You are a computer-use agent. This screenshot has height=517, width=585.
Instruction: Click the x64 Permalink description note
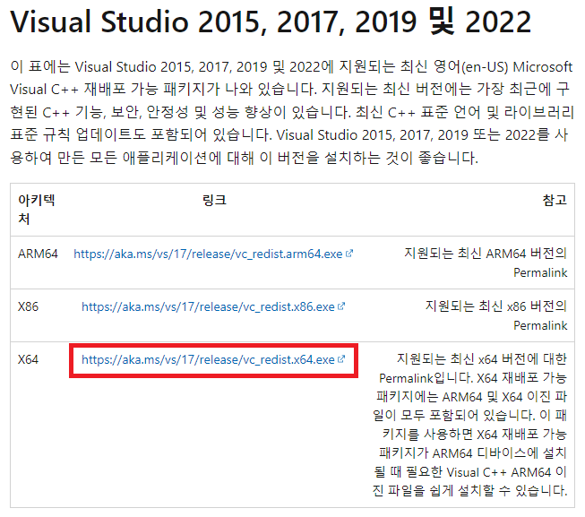(x=470, y=425)
